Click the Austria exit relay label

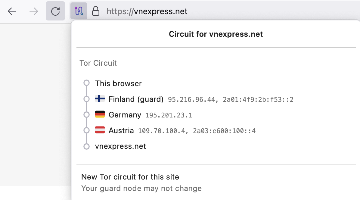pyautogui.click(x=121, y=130)
